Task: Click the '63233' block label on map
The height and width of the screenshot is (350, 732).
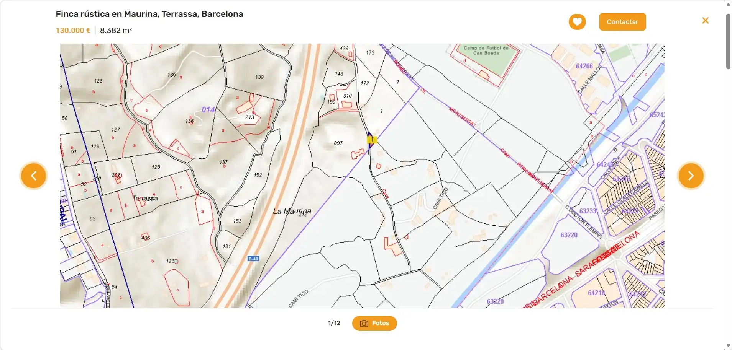Action: [588, 211]
